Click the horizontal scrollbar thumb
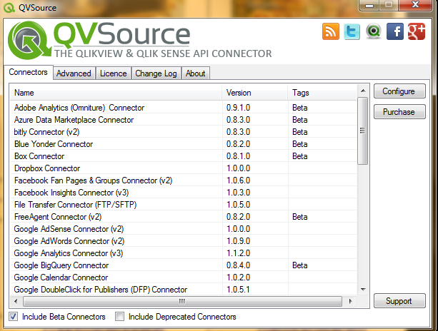The image size is (438, 331). pyautogui.click(x=182, y=301)
